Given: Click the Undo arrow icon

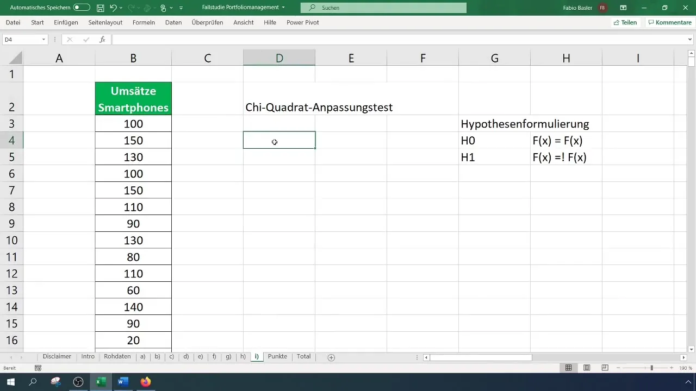Looking at the screenshot, I should [113, 8].
